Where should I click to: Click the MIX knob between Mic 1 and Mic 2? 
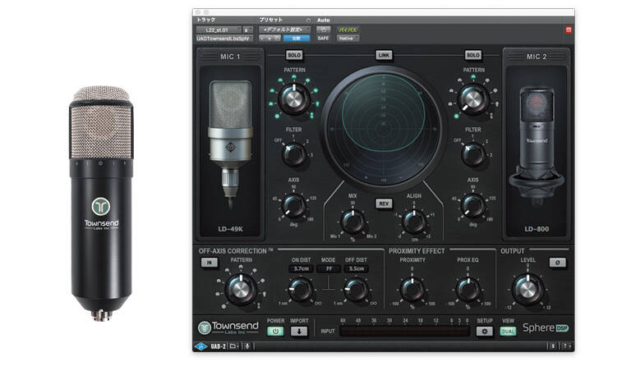point(352,222)
